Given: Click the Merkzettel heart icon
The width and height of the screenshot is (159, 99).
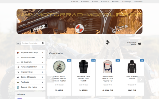Looking at the screenshot, I should pyautogui.click(x=135, y=2).
